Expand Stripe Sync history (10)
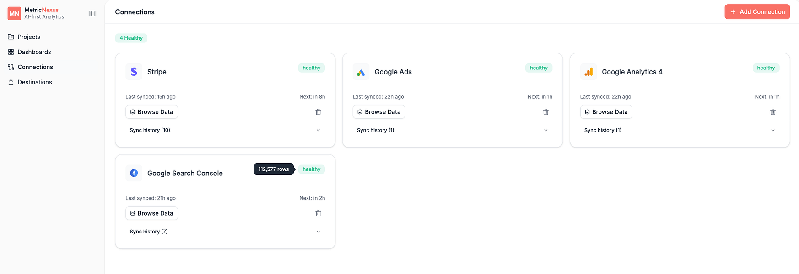This screenshot has width=799, height=274. [x=225, y=130]
